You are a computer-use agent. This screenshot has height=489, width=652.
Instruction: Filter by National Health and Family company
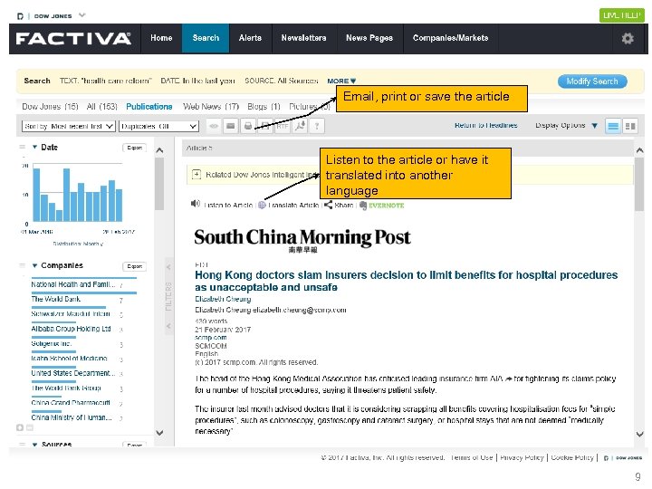tap(73, 284)
